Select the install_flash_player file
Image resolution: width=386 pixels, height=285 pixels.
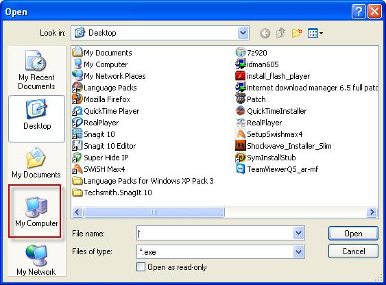coord(273,76)
